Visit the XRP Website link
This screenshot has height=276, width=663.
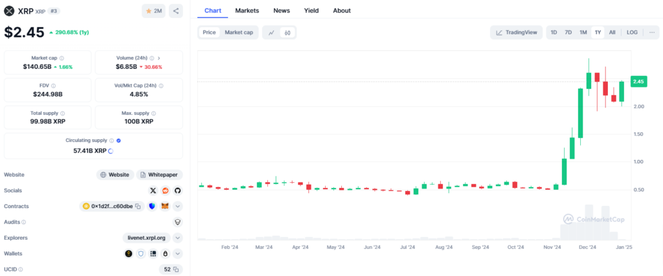[x=115, y=175]
